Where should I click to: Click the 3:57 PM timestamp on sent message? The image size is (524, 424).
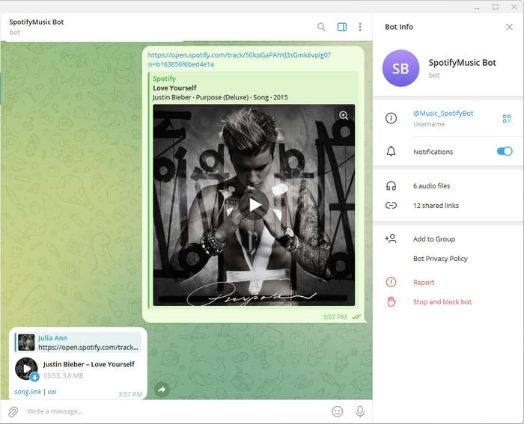335,317
